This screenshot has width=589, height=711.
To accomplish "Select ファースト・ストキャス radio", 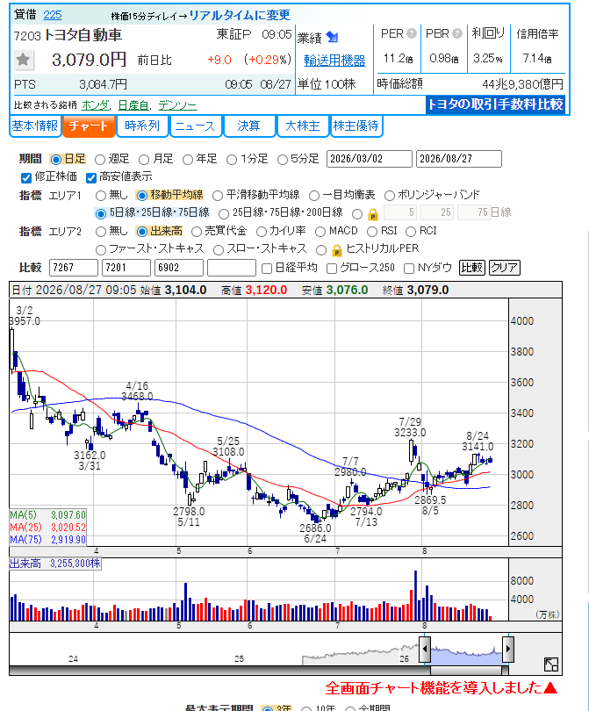I will click(x=101, y=250).
